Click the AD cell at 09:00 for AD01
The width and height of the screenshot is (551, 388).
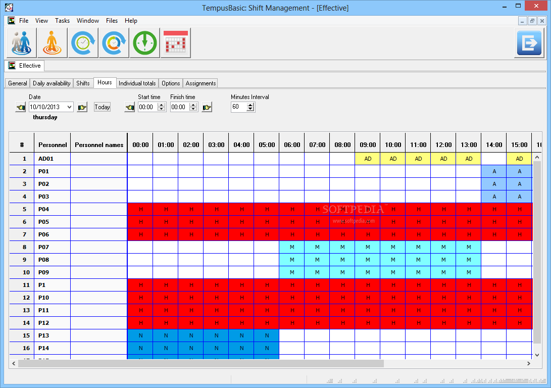tap(368, 159)
